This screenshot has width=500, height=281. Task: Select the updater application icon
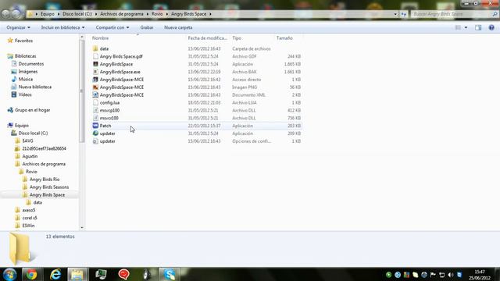[x=95, y=133]
